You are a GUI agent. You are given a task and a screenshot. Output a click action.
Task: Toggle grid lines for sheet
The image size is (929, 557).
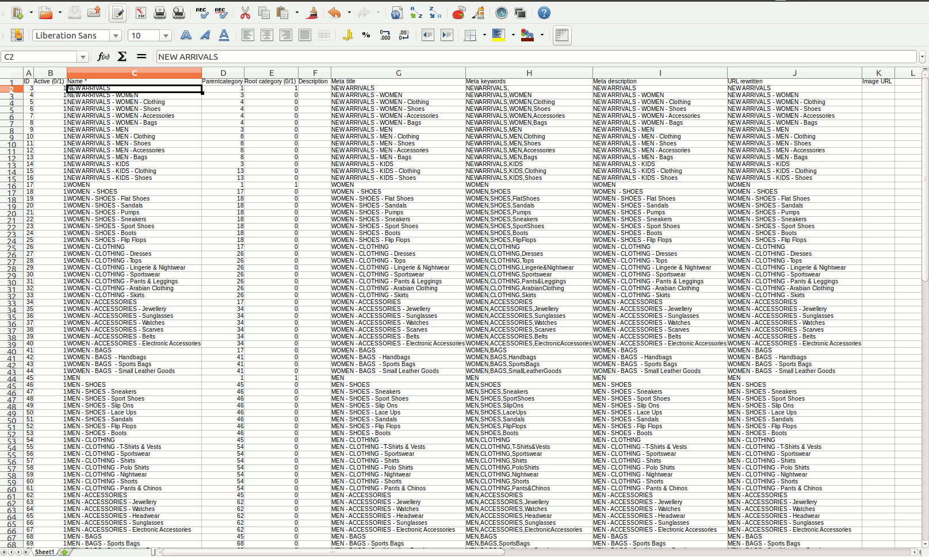(x=562, y=35)
